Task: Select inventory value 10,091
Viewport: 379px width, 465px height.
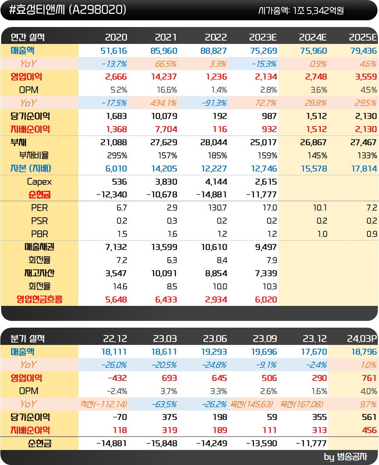Action: tap(164, 274)
